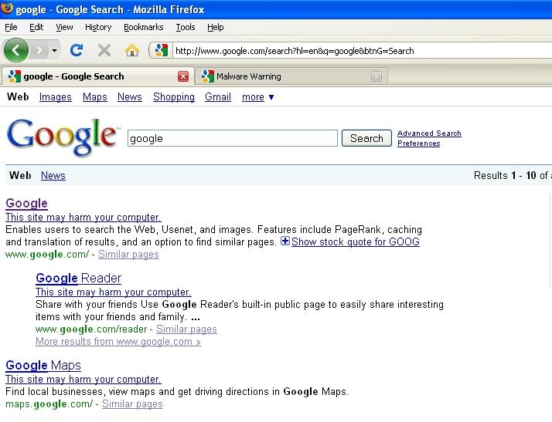
Task: Open Similar pages for maps.google.com/
Action: click(132, 403)
